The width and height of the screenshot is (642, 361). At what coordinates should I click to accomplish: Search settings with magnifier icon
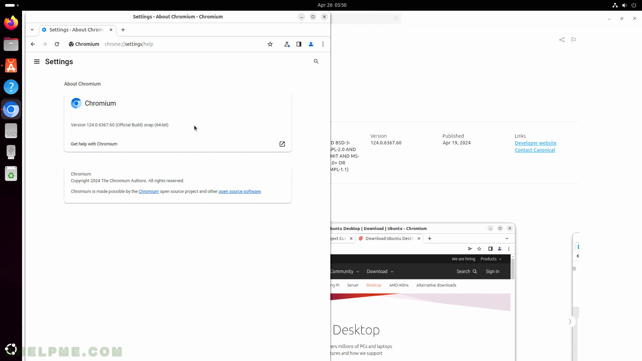tap(316, 62)
